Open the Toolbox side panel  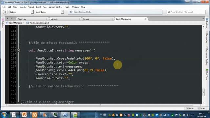207,23
